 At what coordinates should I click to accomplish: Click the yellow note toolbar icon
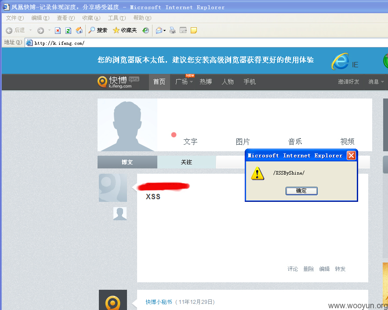[x=194, y=30]
